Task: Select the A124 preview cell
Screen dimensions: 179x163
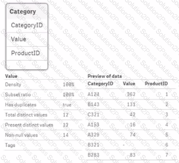Action: click(x=93, y=94)
